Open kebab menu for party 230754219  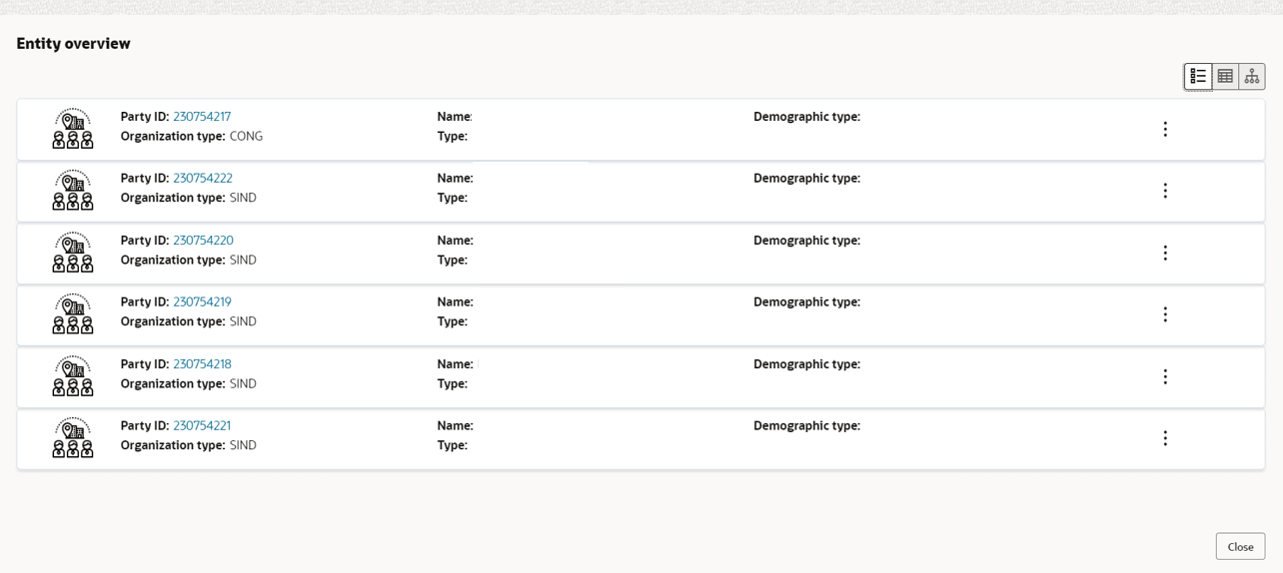coord(1165,314)
